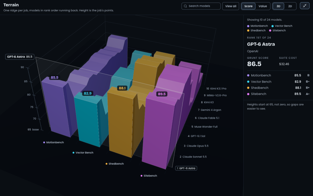Click the Shedbench axis label under the chart
313x196 pixels.
click(x=115, y=164)
